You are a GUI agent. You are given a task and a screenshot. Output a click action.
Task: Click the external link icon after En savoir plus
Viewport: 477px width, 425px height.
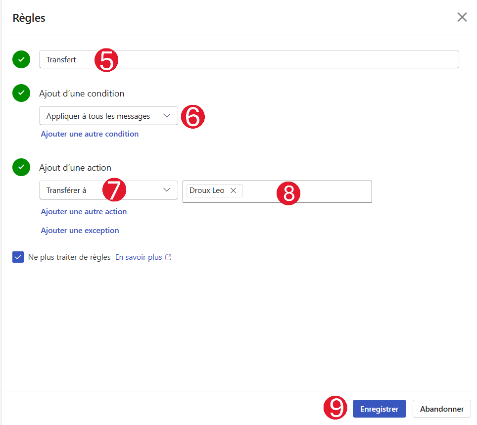coord(168,257)
